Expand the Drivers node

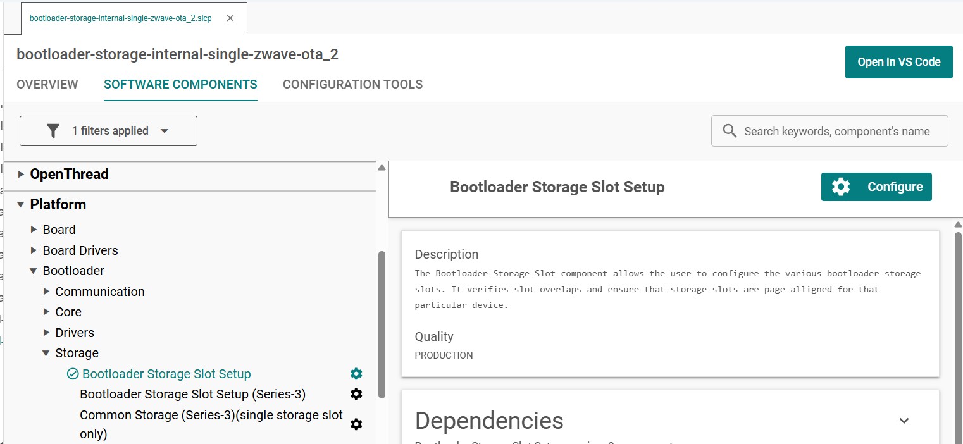tap(46, 333)
